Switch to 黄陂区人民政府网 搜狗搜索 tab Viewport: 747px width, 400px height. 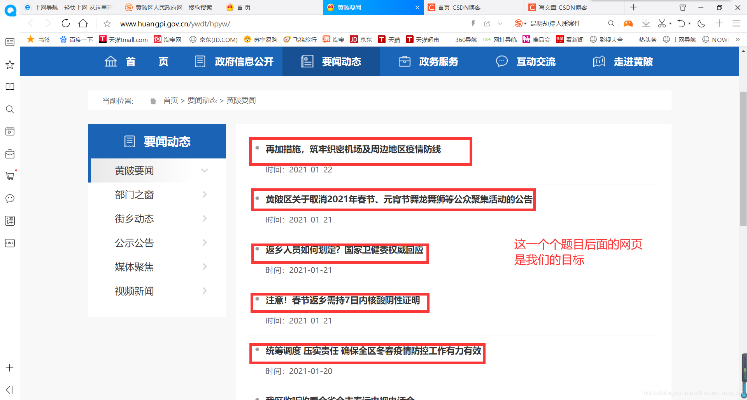click(171, 7)
